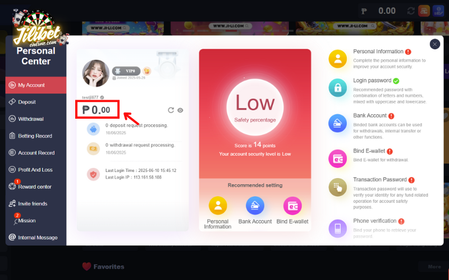The height and width of the screenshot is (280, 449).
Task: Open Invite friends
Action: coord(36,204)
